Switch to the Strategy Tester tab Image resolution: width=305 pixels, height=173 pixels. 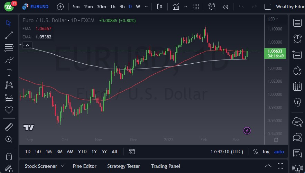(123, 166)
